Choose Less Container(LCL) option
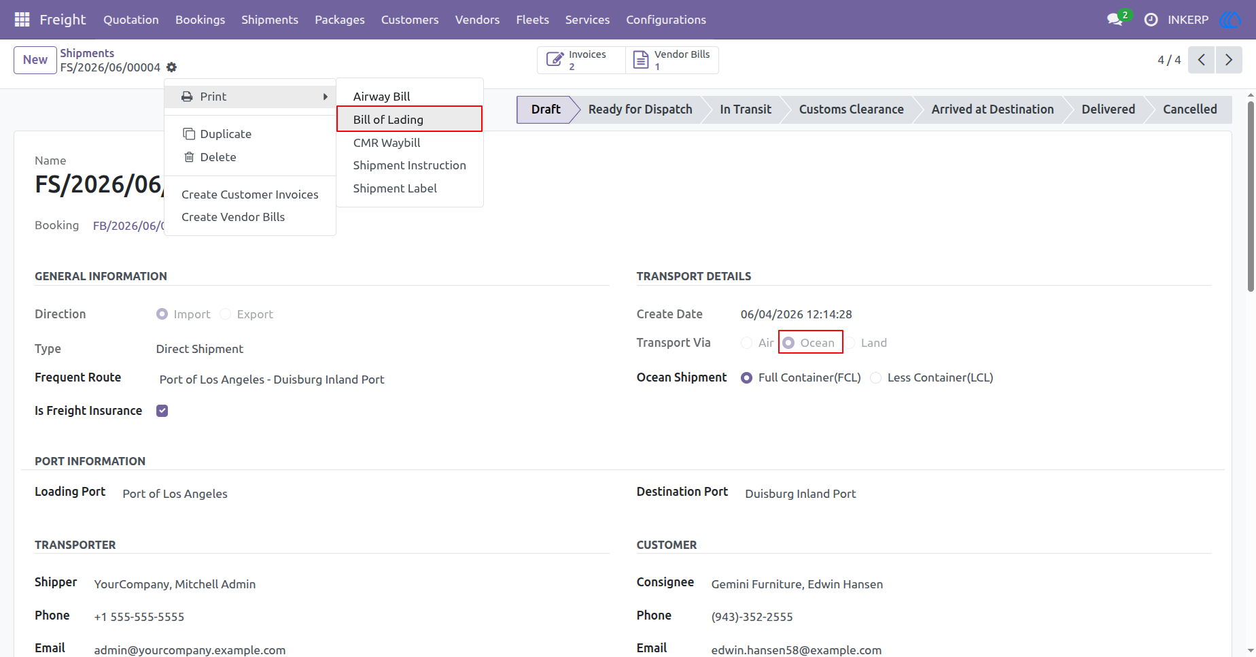This screenshot has width=1256, height=657. (x=876, y=378)
